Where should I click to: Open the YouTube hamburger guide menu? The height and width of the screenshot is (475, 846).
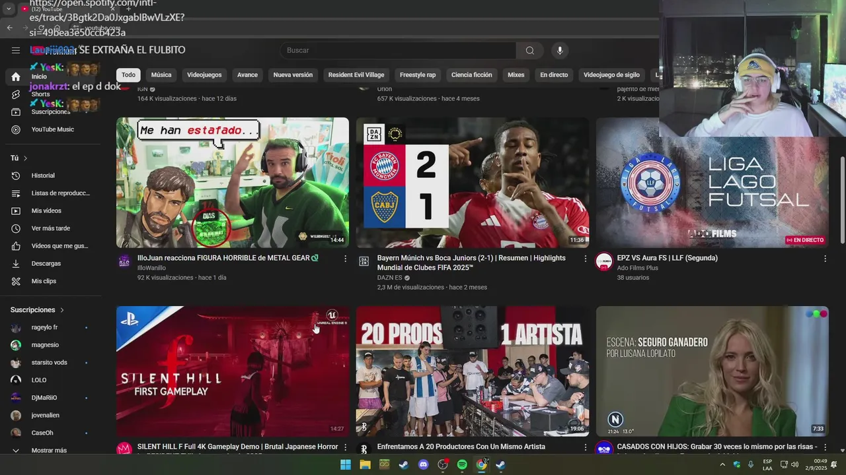pyautogui.click(x=16, y=50)
